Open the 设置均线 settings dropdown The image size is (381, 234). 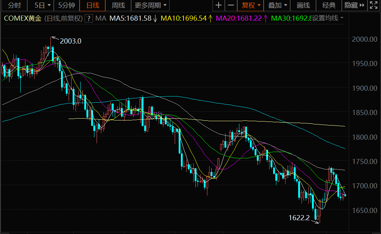pos(328,18)
